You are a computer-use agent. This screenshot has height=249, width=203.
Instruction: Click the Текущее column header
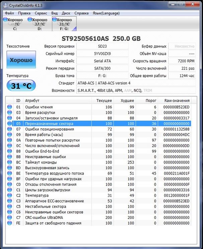tap(103, 101)
